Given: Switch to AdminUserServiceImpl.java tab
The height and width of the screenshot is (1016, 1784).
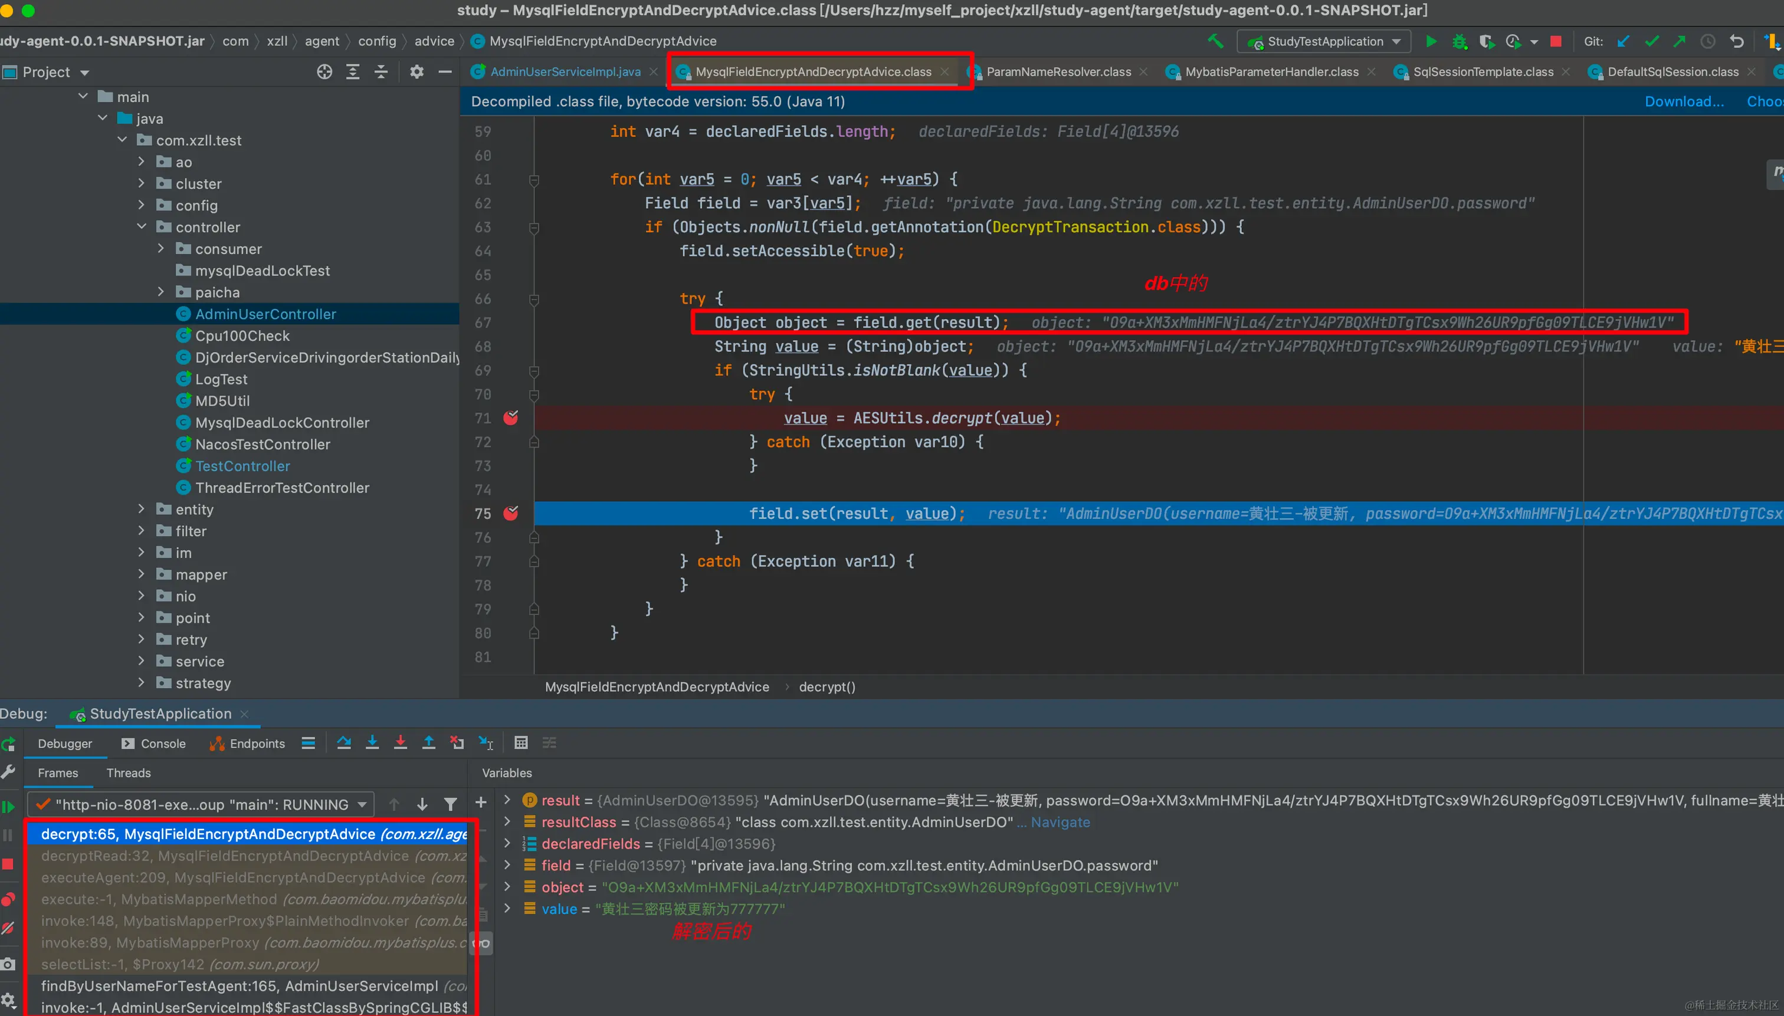Looking at the screenshot, I should 564,72.
